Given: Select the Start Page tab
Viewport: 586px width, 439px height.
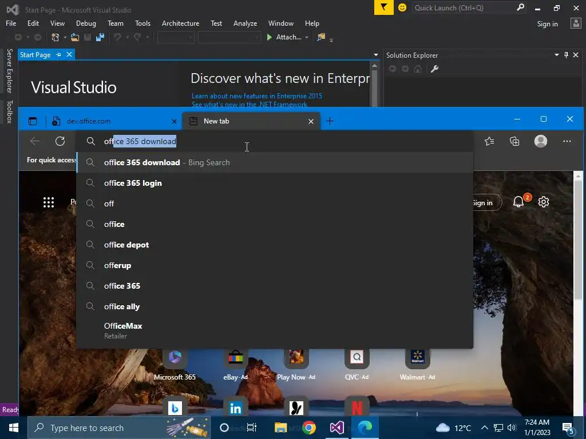Looking at the screenshot, I should click(35, 54).
